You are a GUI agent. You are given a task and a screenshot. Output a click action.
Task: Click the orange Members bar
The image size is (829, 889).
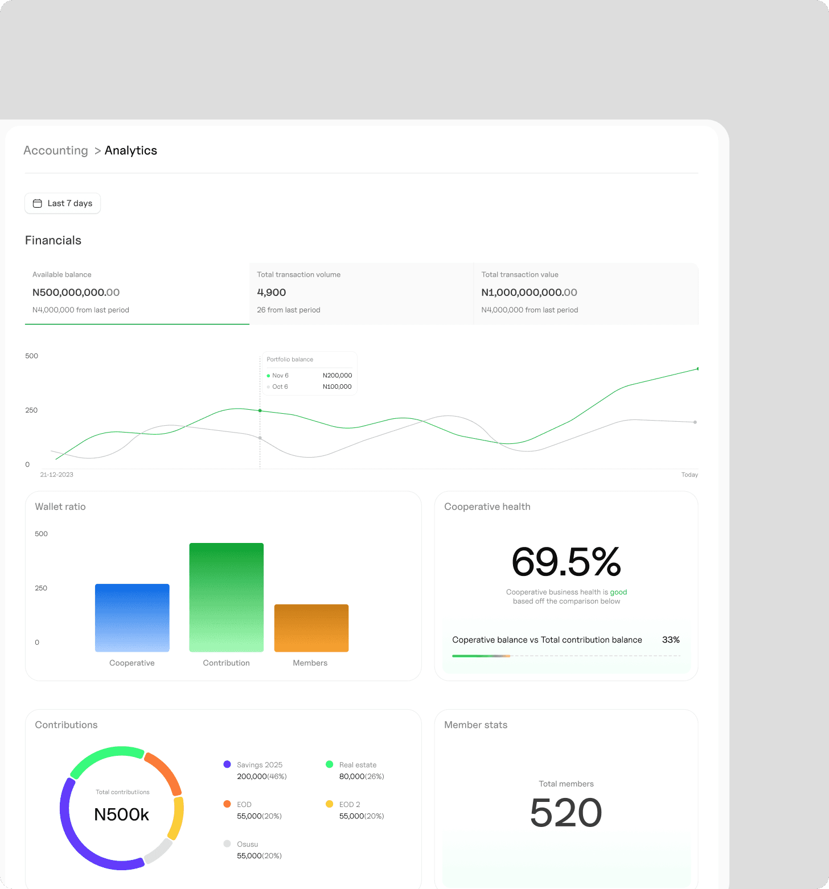pos(311,628)
